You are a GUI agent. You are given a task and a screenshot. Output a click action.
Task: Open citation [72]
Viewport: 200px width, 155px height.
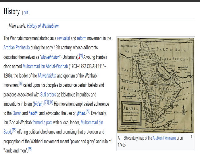coord(88,112)
